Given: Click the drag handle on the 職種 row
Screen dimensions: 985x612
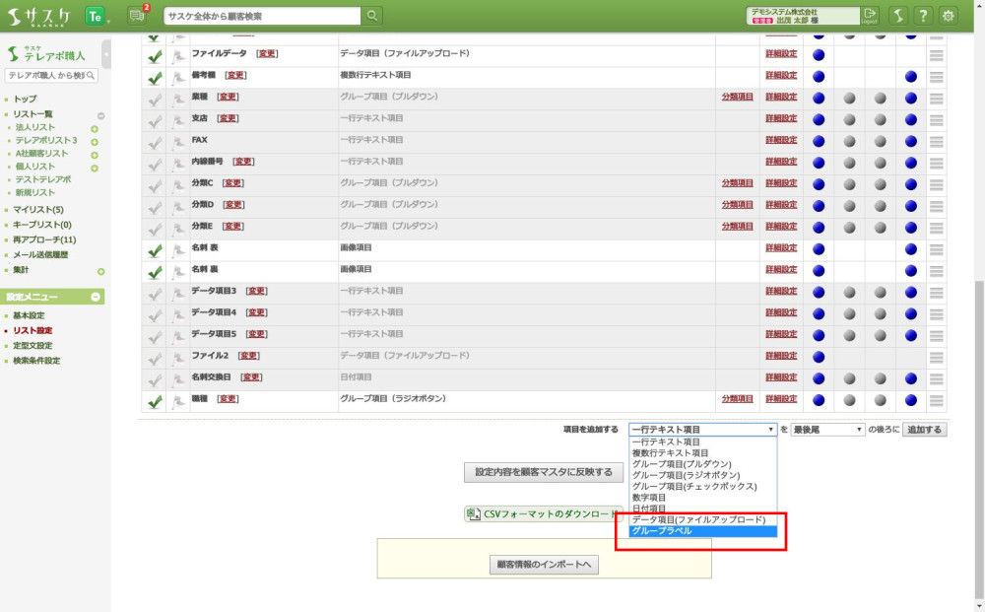Looking at the screenshot, I should (936, 399).
